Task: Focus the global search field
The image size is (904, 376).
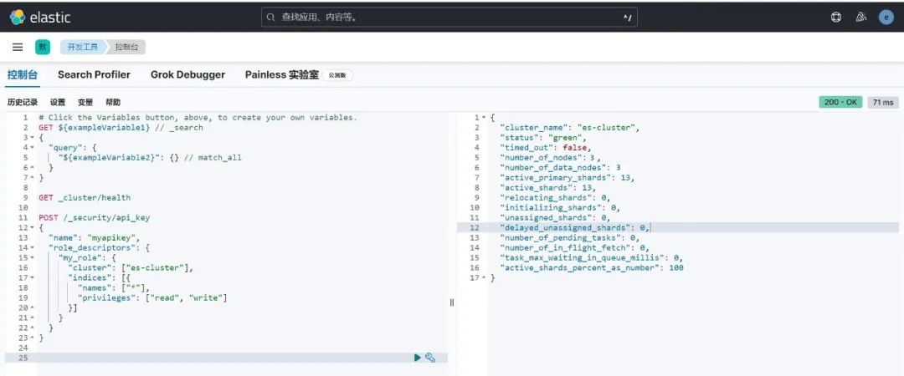Action: [449, 18]
